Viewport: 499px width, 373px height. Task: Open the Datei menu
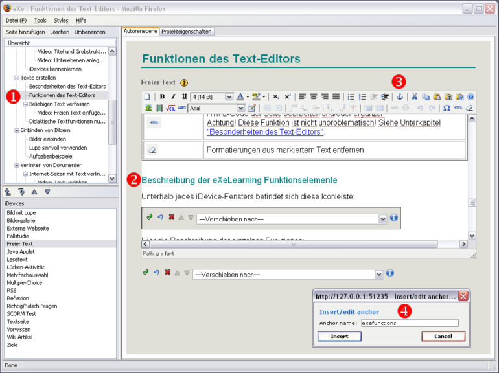pos(16,21)
